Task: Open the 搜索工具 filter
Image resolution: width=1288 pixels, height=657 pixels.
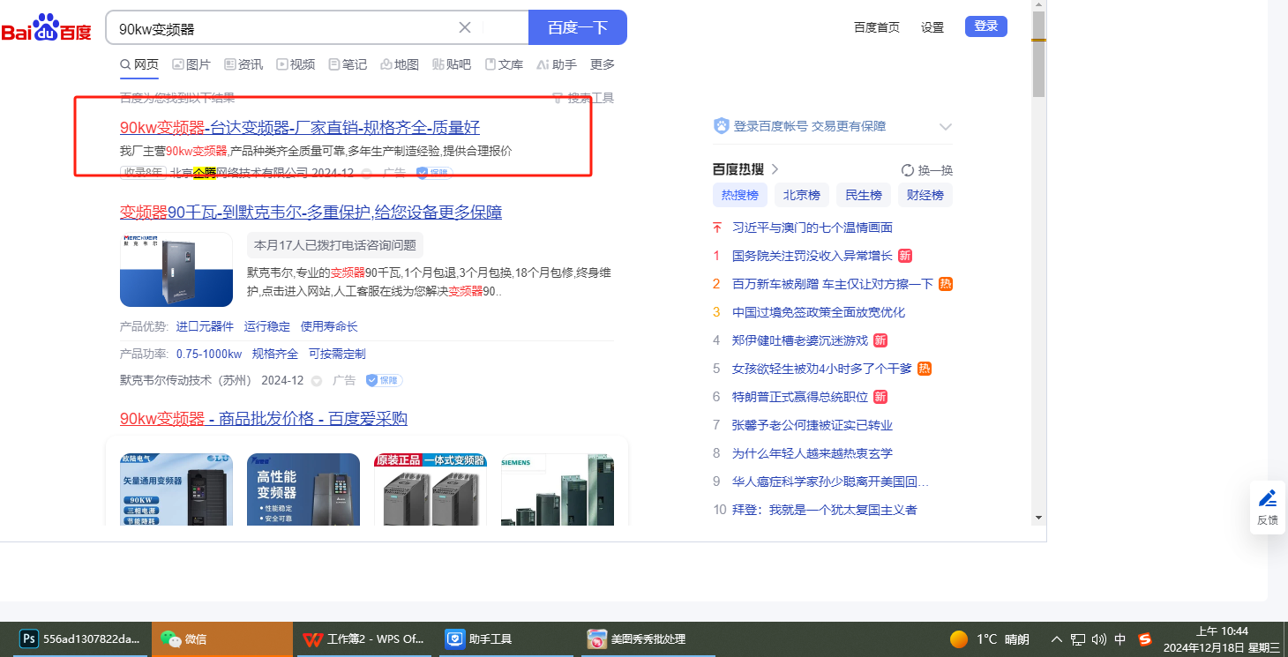Action: click(583, 98)
